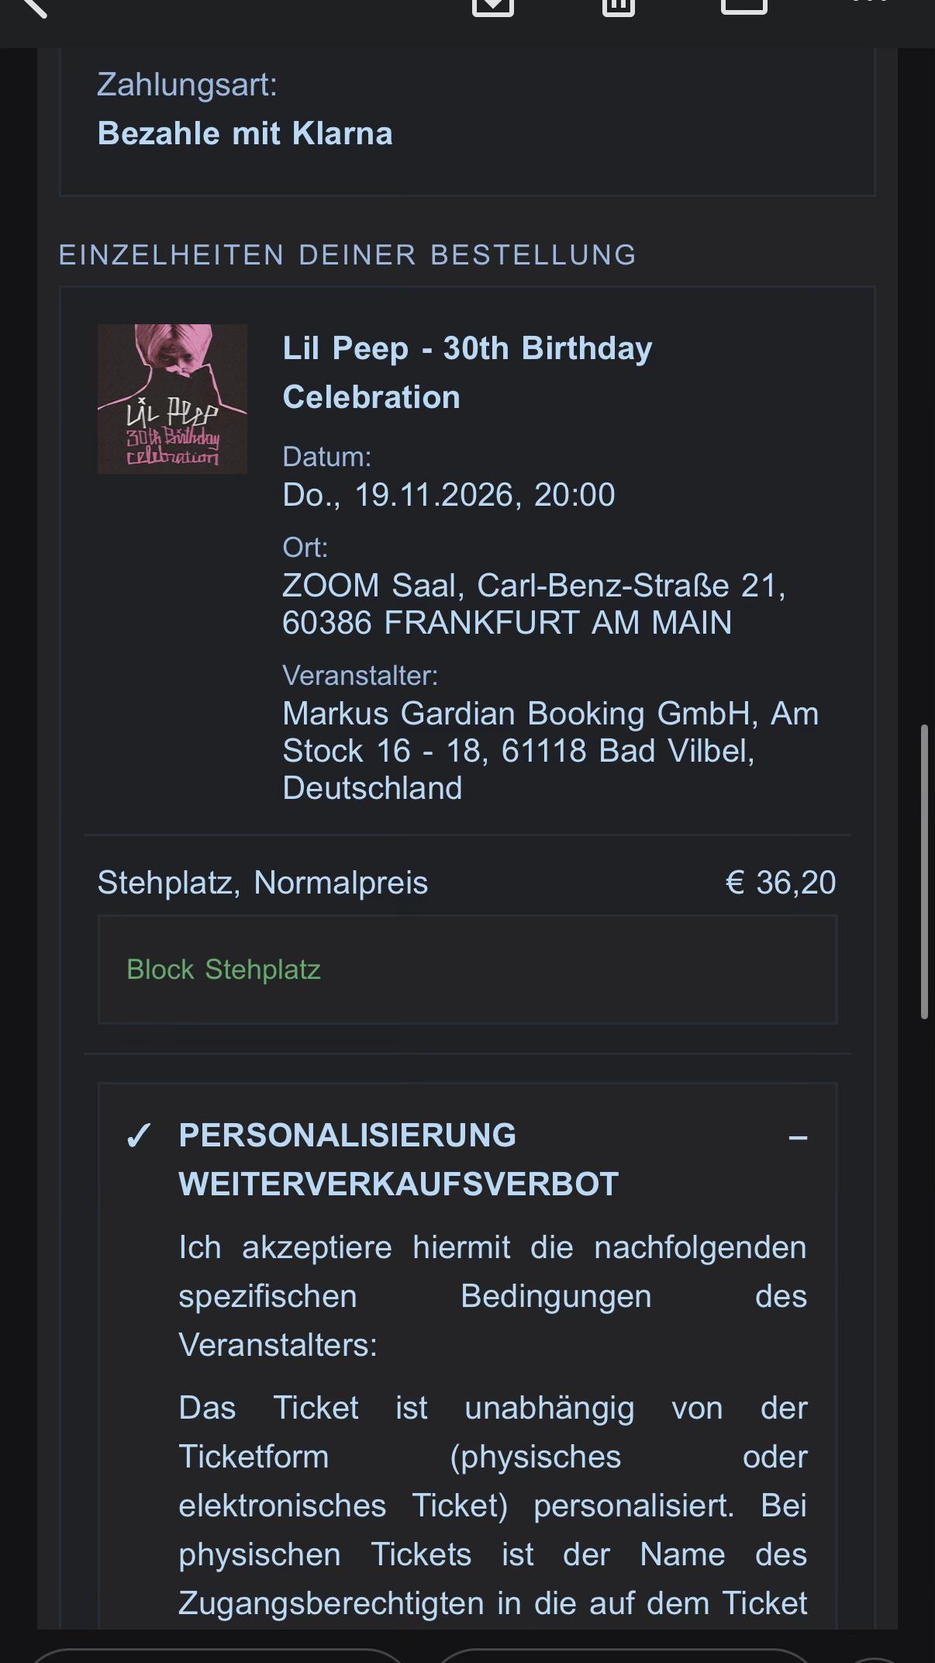Delete the email using the trash icon
Image resolution: width=935 pixels, height=1663 pixels.
[x=619, y=6]
